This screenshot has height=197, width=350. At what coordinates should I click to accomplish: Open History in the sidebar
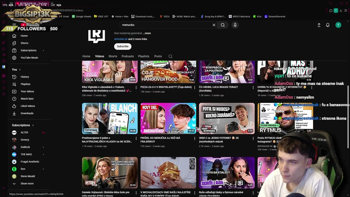click(25, 77)
